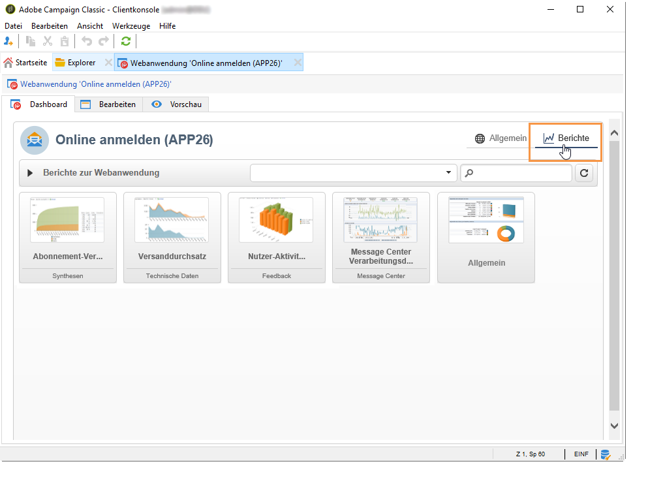Click the Paste clipboard toolbar icon
The image size is (648, 485).
click(65, 41)
